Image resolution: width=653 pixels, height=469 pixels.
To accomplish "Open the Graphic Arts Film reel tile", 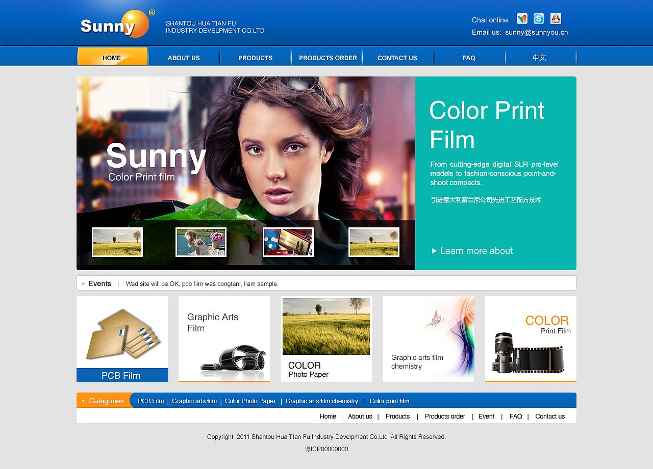I will click(x=224, y=339).
